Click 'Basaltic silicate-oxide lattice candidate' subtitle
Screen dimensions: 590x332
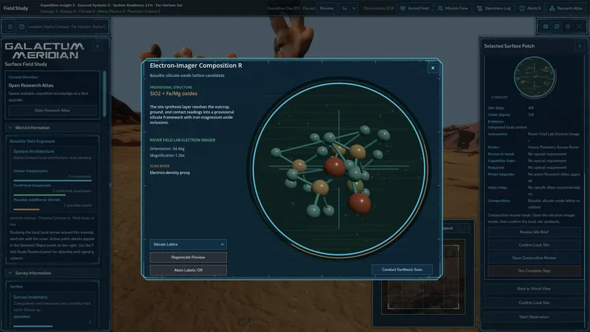point(187,75)
